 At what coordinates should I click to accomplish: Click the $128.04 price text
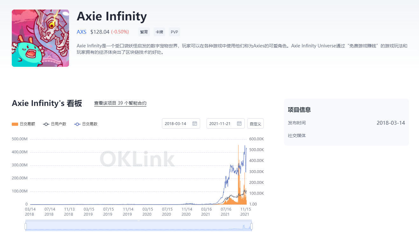(100, 32)
